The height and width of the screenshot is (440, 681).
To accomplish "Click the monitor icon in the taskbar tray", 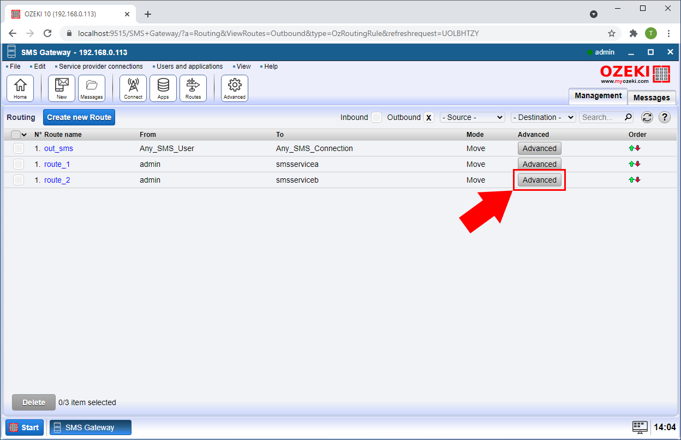I will point(640,427).
